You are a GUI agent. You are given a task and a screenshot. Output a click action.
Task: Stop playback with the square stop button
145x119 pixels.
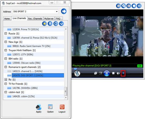[113, 73]
